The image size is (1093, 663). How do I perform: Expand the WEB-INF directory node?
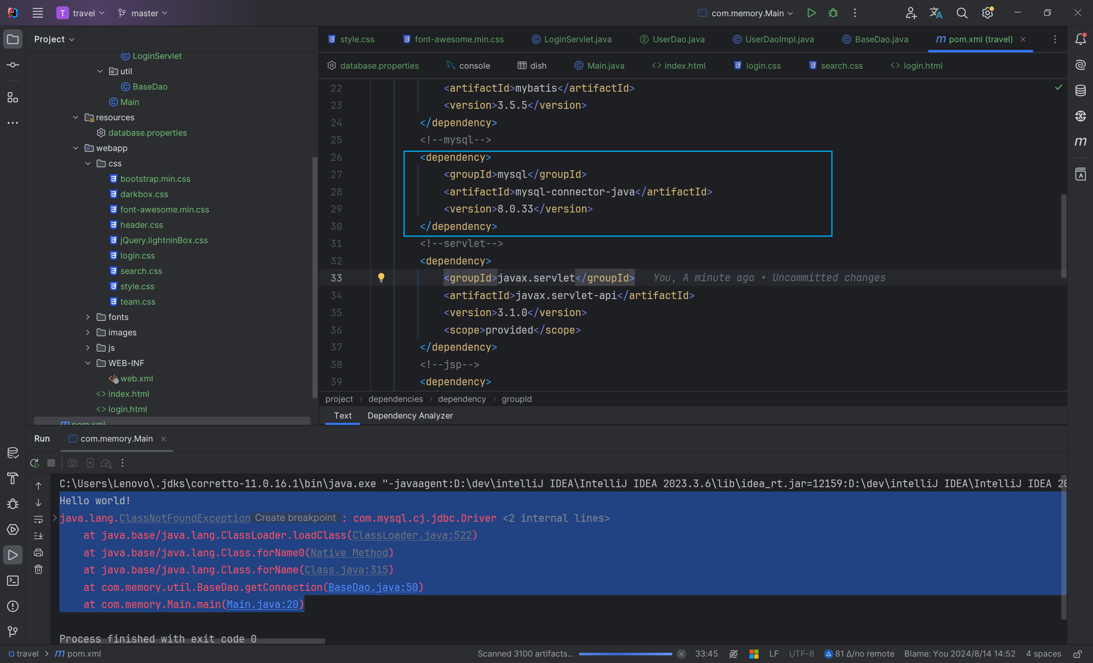coord(88,363)
